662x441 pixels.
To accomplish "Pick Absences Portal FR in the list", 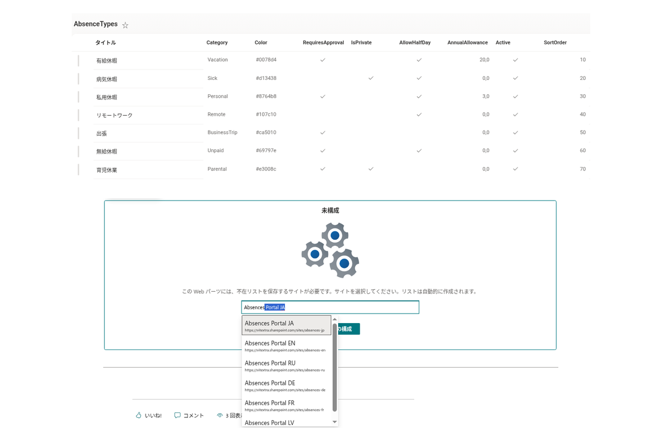I will [286, 405].
